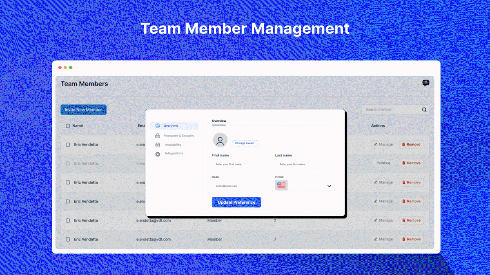This screenshot has height=275, width=490.
Task: Select the Overview profile icon in sidebar
Action: (158, 126)
